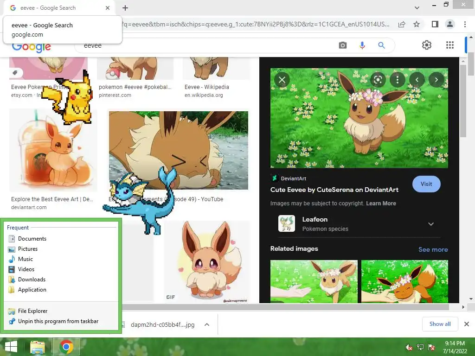Viewport: 475px width, 356px height.
Task: Unpin this program from taskbar
Action: [x=58, y=321]
